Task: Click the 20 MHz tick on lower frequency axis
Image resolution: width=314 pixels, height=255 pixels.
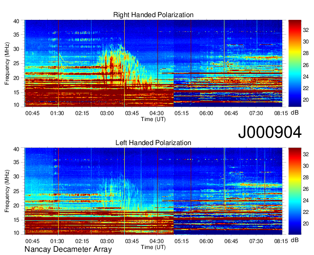Action: (x=16, y=206)
